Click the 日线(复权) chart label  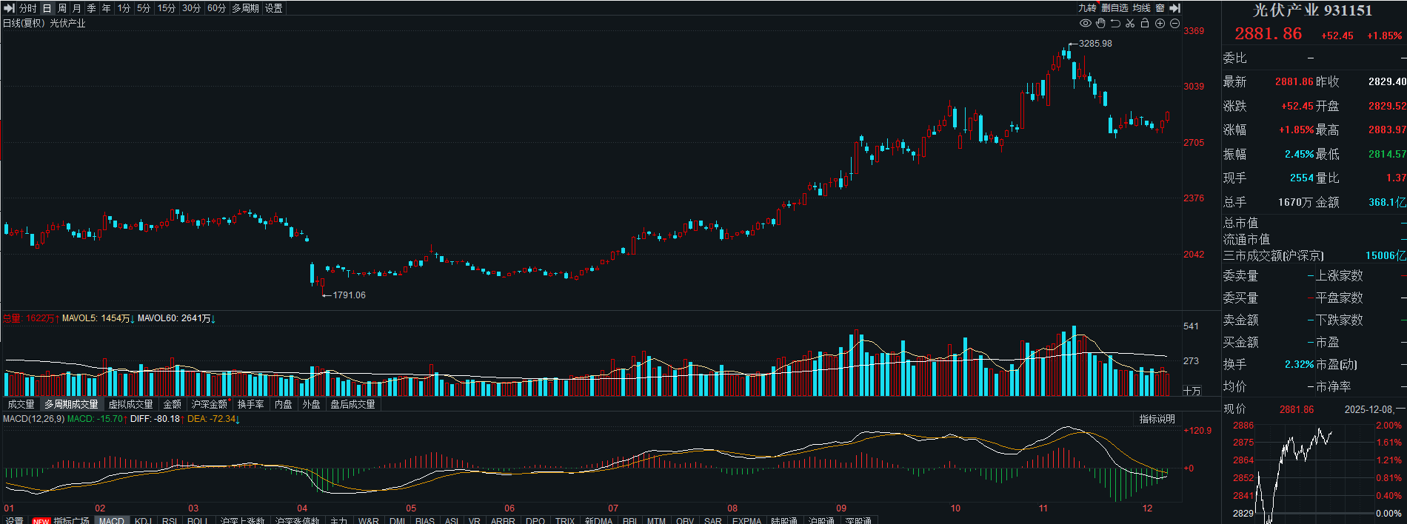pos(25,24)
